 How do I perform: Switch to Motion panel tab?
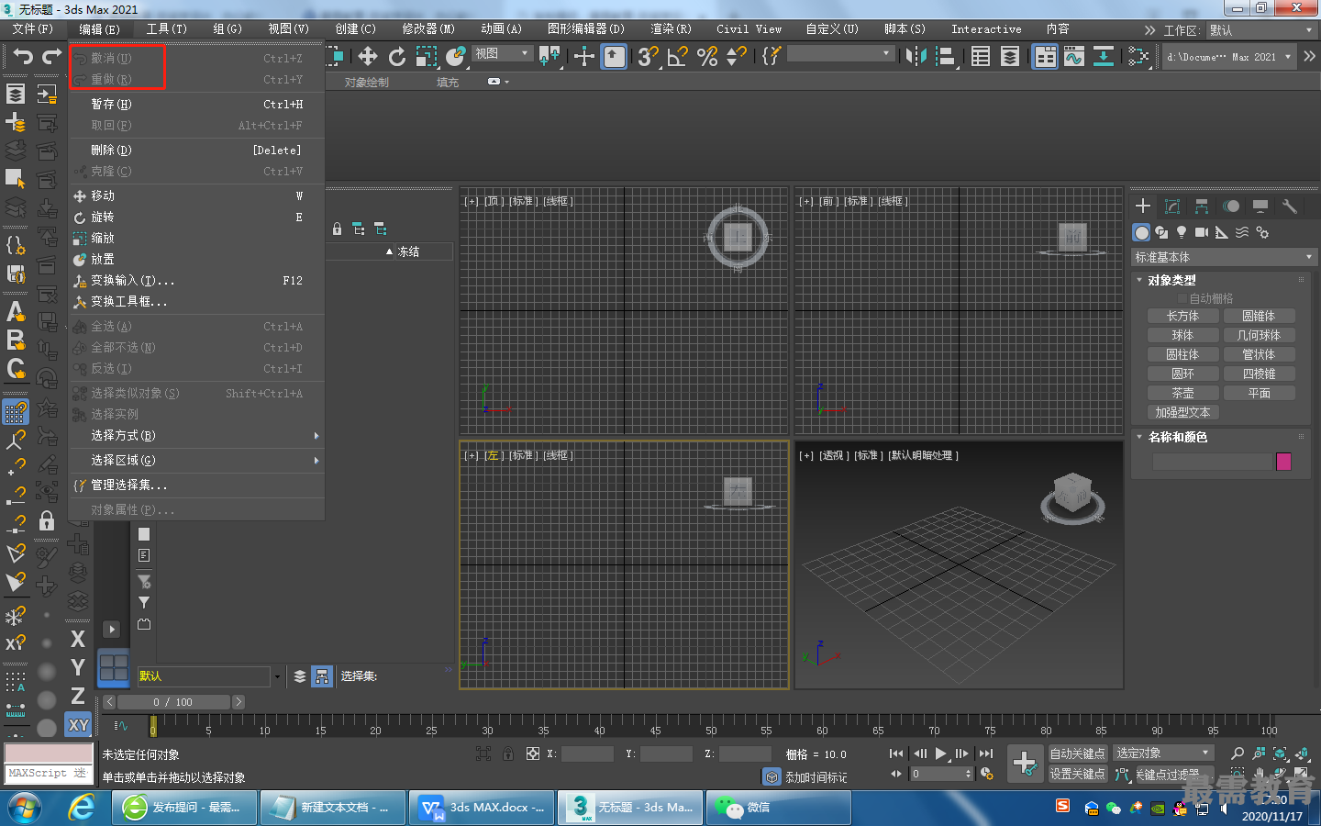1231,206
